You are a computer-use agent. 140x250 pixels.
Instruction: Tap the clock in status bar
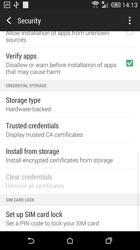130,5
